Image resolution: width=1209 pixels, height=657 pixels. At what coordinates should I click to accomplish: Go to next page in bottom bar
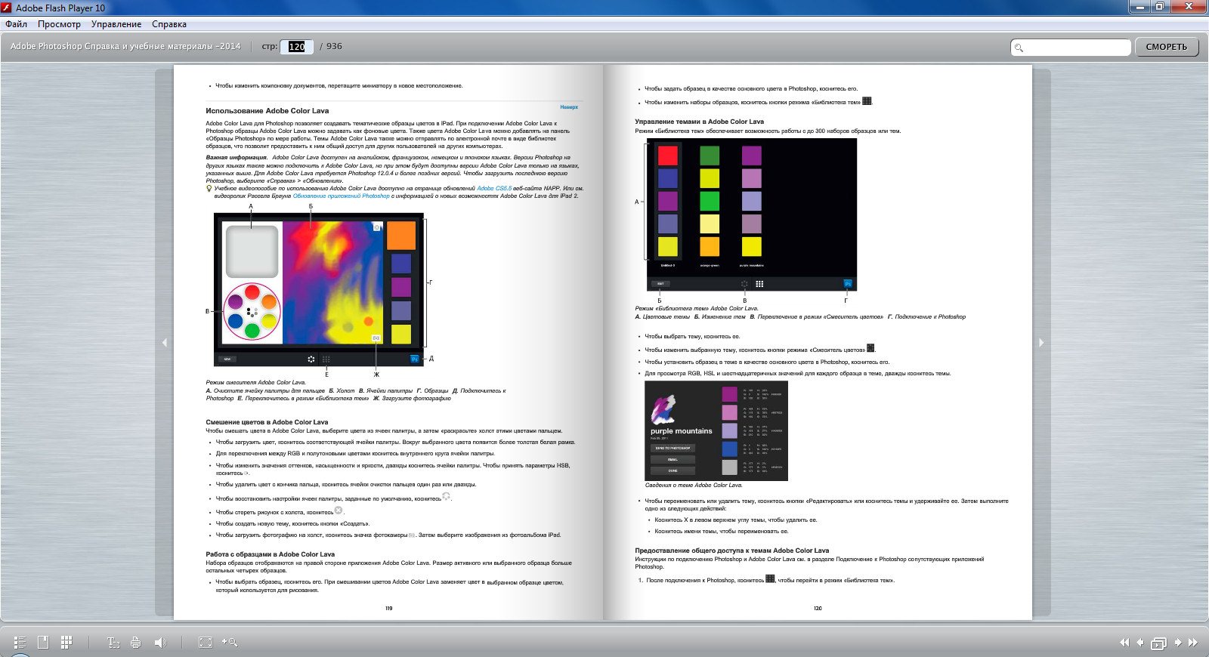(x=1177, y=643)
